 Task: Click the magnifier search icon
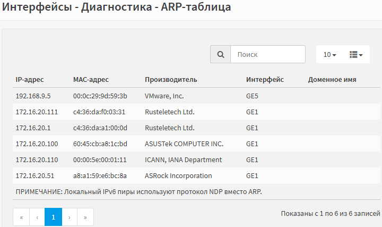point(221,54)
